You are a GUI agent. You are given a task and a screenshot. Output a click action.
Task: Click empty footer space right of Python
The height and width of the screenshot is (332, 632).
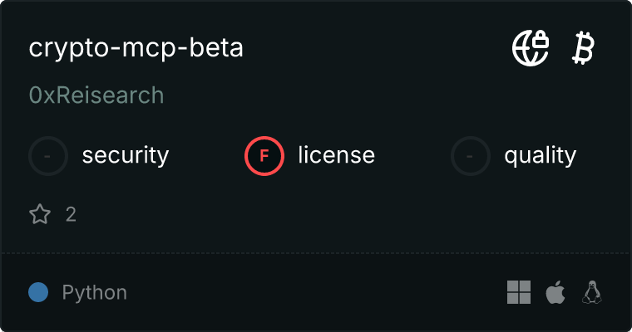coord(316,292)
